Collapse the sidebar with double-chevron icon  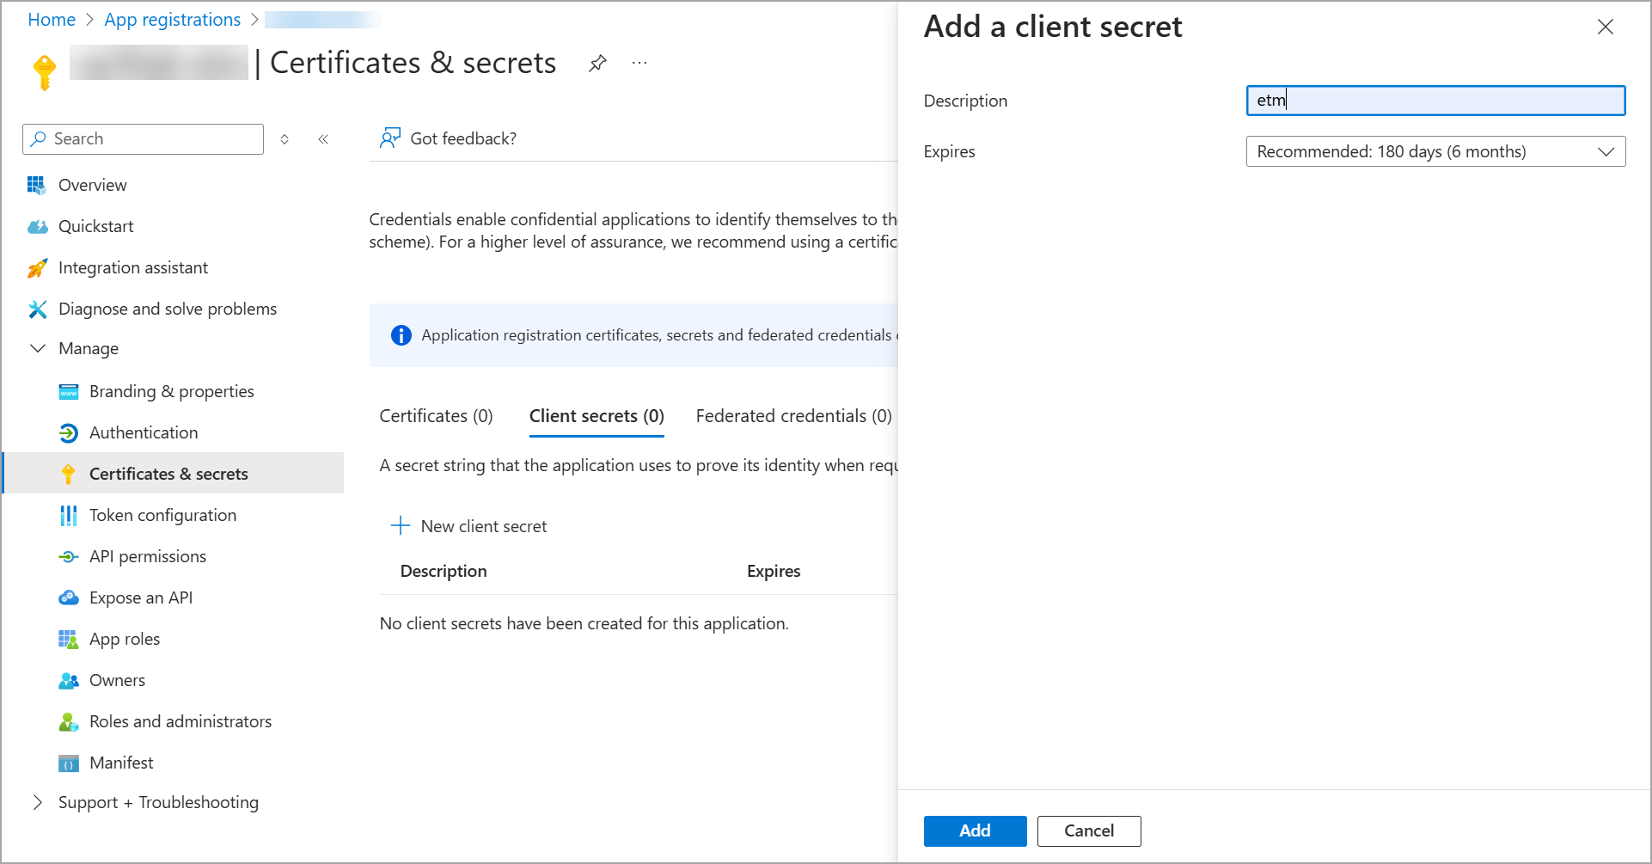(323, 139)
